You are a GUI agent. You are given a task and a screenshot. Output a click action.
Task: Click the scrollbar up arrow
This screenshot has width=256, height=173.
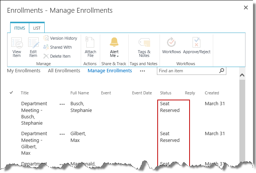coord(242,75)
